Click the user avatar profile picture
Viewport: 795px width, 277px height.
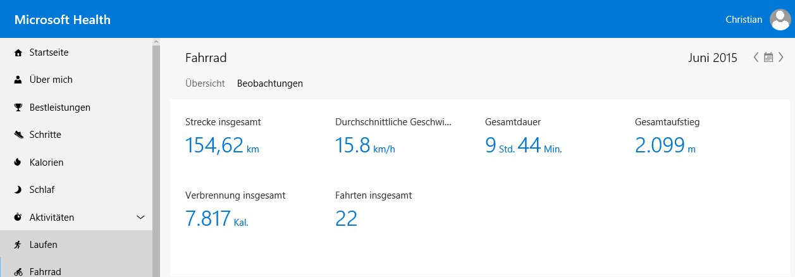tap(780, 20)
